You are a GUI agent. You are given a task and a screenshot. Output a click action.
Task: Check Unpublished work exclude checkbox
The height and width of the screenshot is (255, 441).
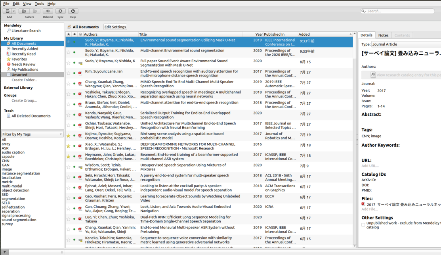(x=363, y=224)
